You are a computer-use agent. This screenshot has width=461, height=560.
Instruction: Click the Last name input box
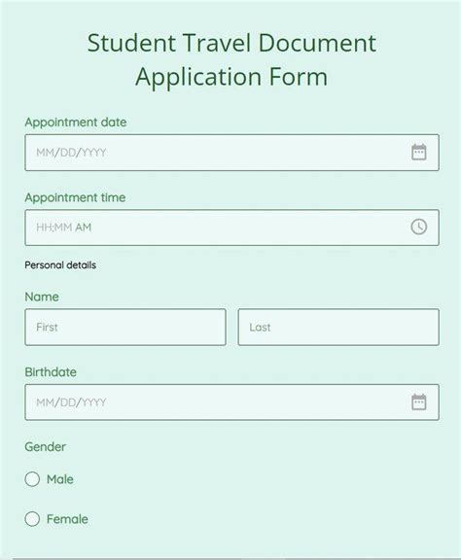(x=338, y=327)
